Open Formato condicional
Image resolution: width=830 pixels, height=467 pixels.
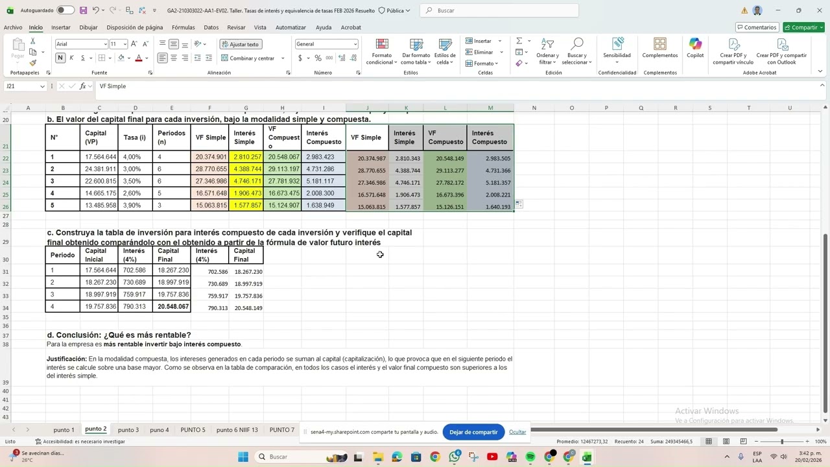tap(381, 51)
